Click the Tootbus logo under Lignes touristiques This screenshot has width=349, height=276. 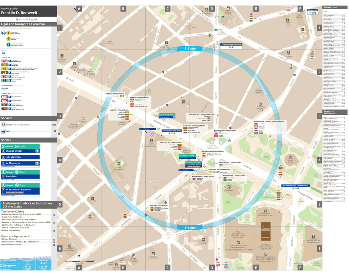(x=4, y=89)
